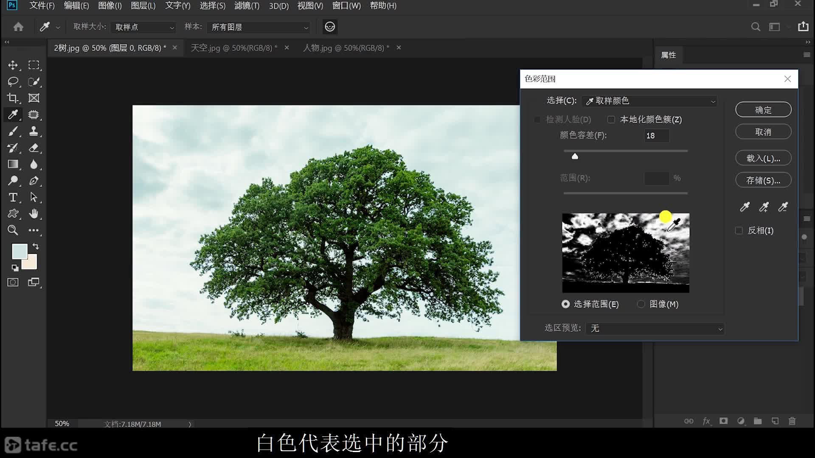Click the 颜色容差 value field
This screenshot has width=815, height=458.
click(657, 136)
